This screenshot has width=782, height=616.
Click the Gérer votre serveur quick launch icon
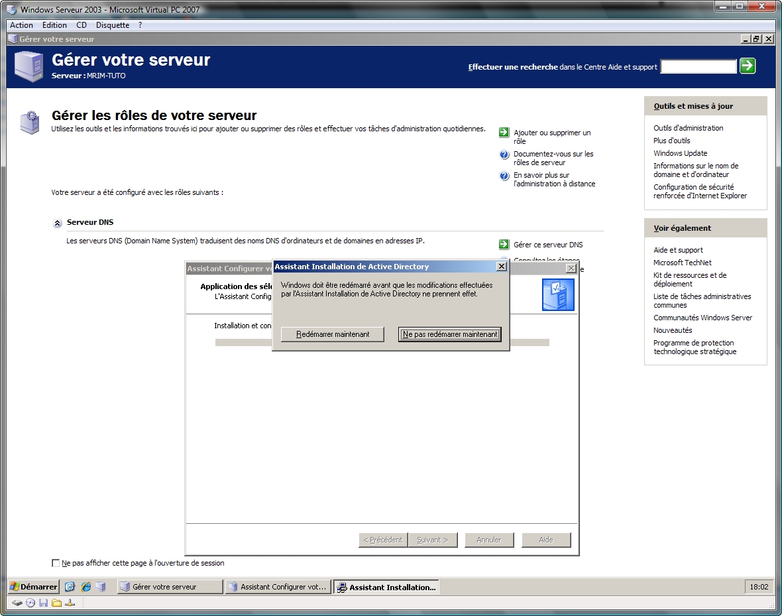101,587
